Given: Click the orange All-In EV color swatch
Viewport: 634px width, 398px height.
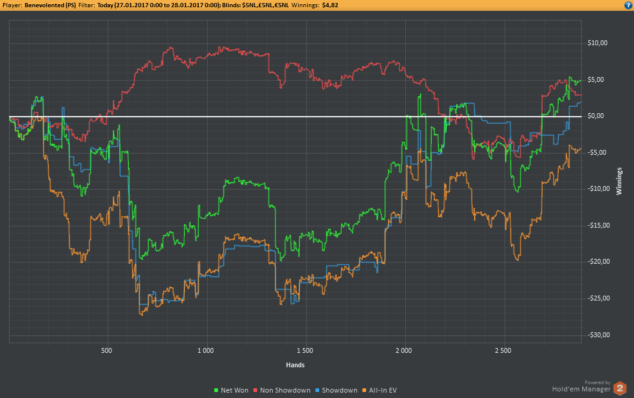Looking at the screenshot, I should pos(364,390).
